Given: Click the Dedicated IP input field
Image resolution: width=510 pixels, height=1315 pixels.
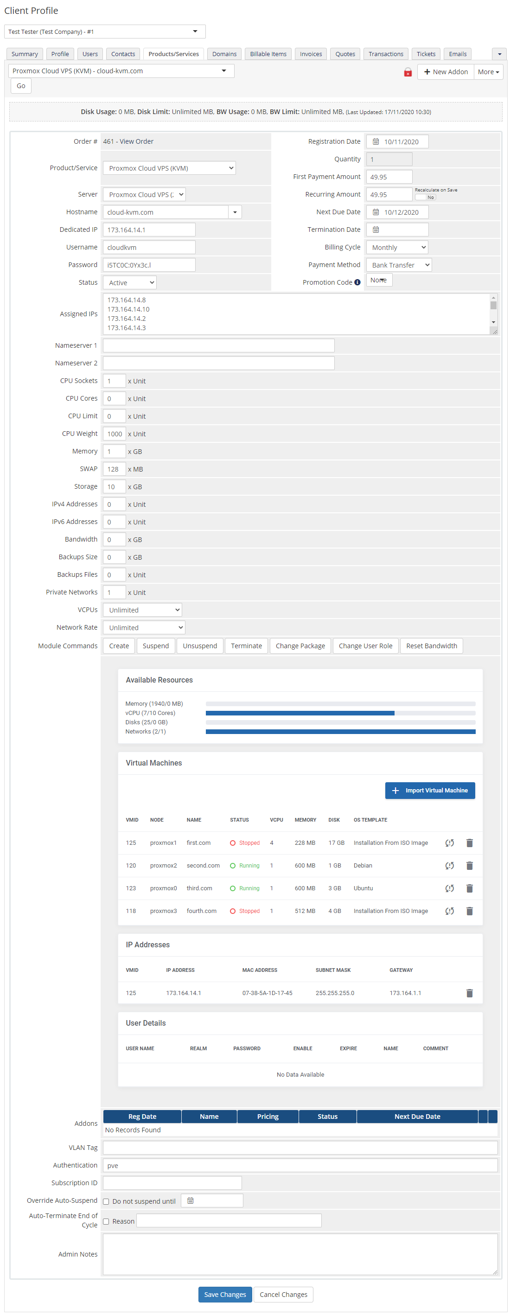Looking at the screenshot, I should pos(149,230).
